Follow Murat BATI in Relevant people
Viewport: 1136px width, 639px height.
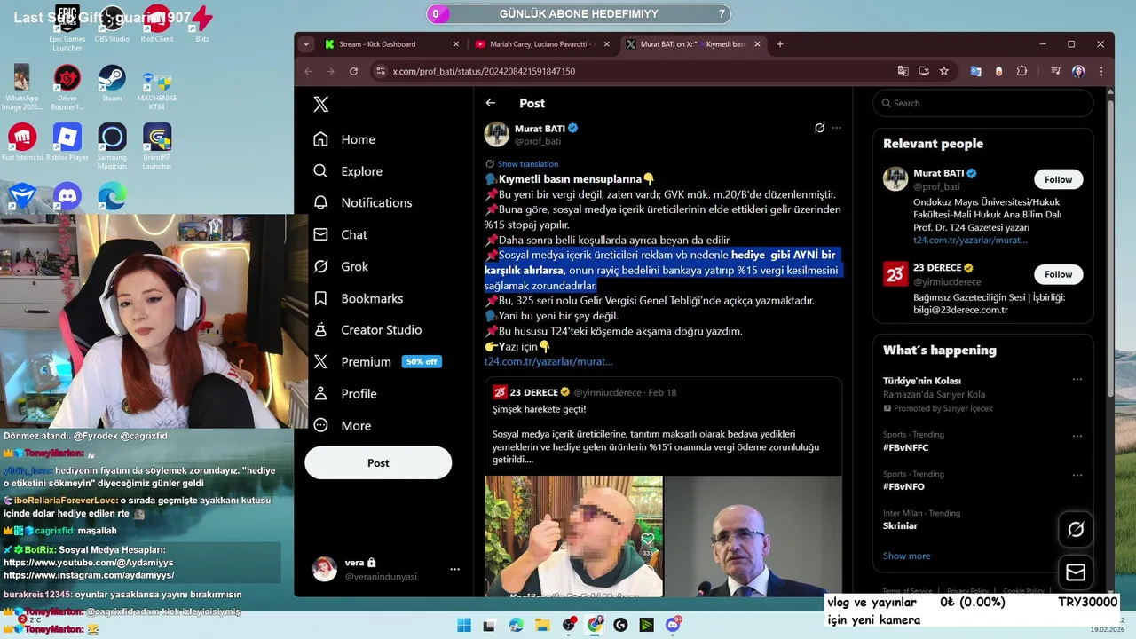click(1058, 179)
